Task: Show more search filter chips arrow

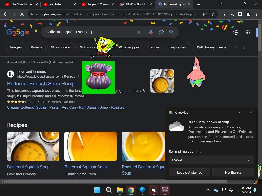Action: [x=244, y=47]
